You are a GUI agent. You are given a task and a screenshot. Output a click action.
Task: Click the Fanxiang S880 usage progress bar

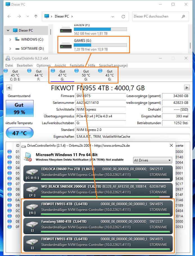pos(105,232)
